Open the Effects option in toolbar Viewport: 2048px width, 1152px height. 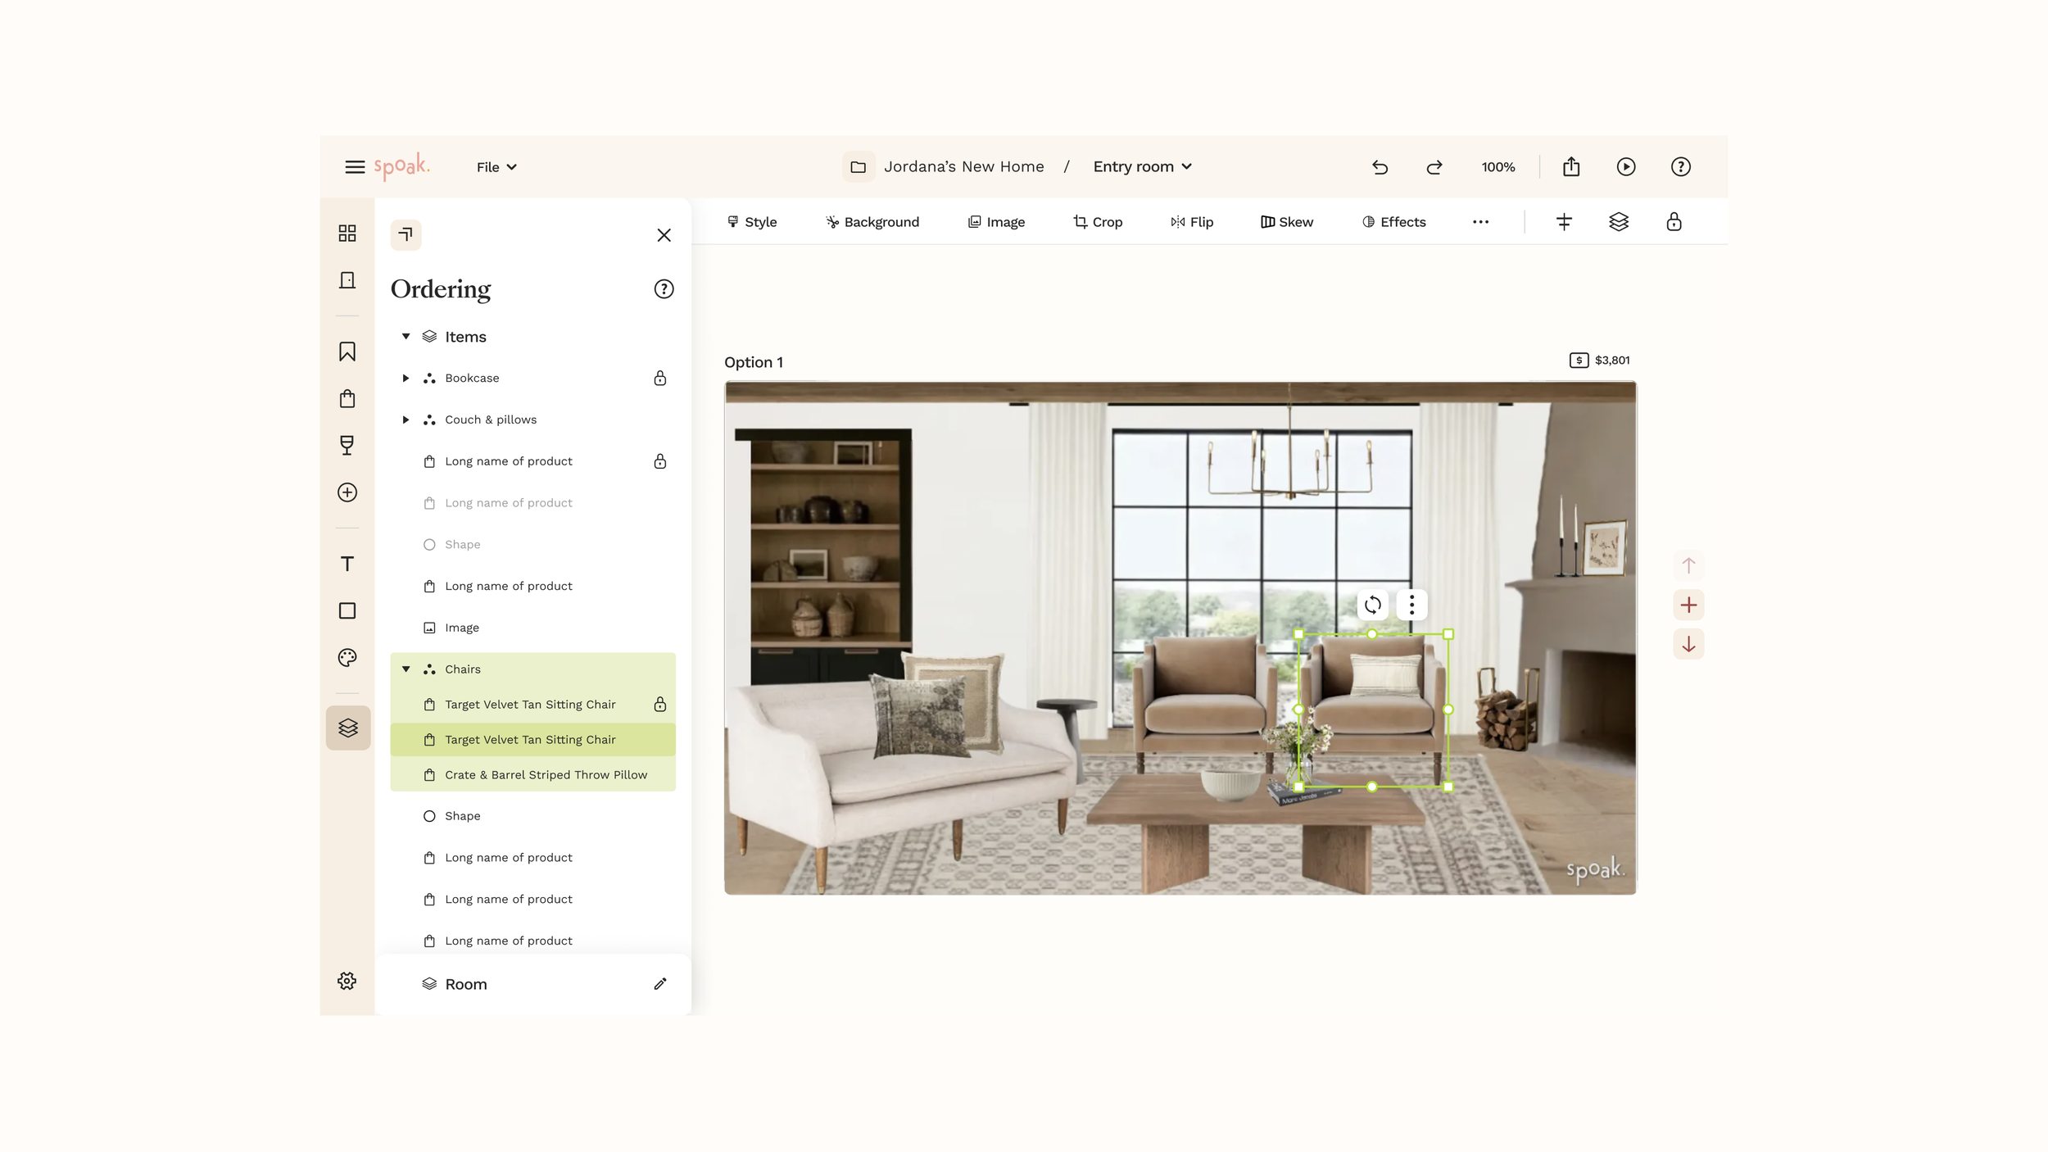[1393, 222]
